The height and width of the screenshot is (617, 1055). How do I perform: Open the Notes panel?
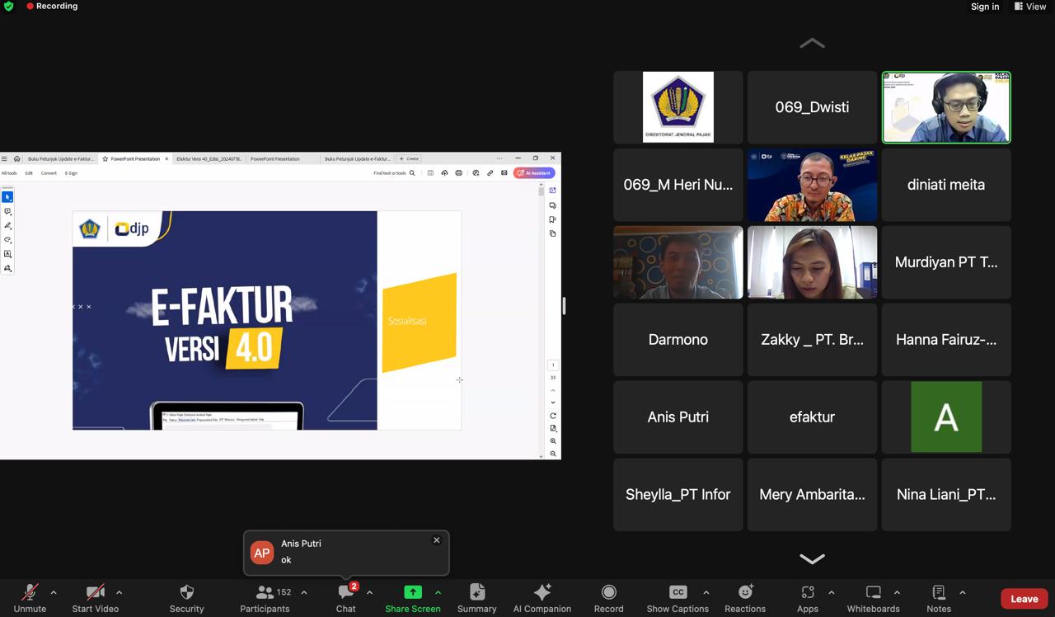point(938,597)
